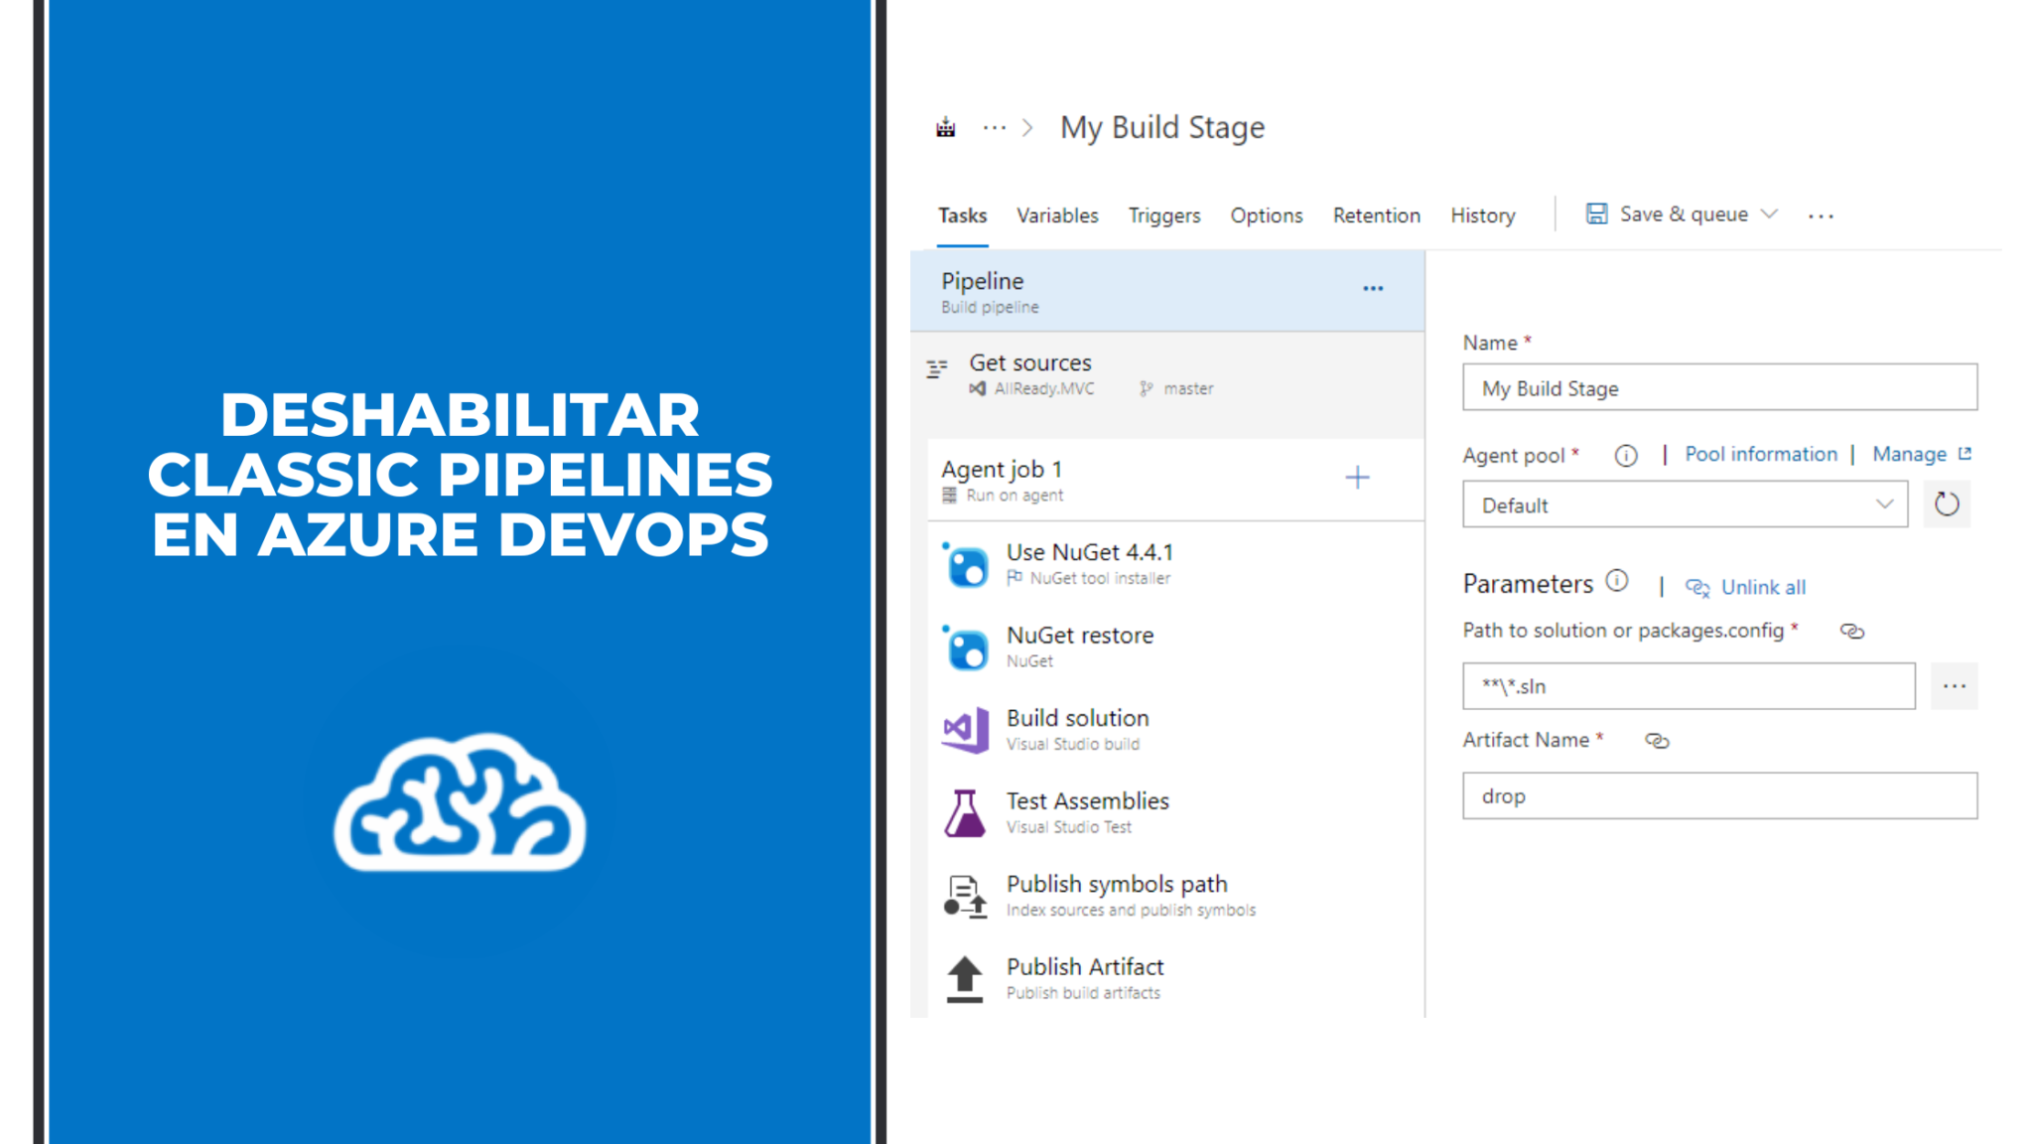
Task: Open the Manage agent pools link
Action: (x=1909, y=454)
